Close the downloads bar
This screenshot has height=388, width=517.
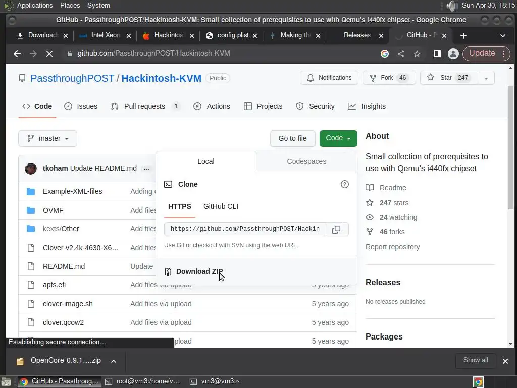(x=505, y=361)
